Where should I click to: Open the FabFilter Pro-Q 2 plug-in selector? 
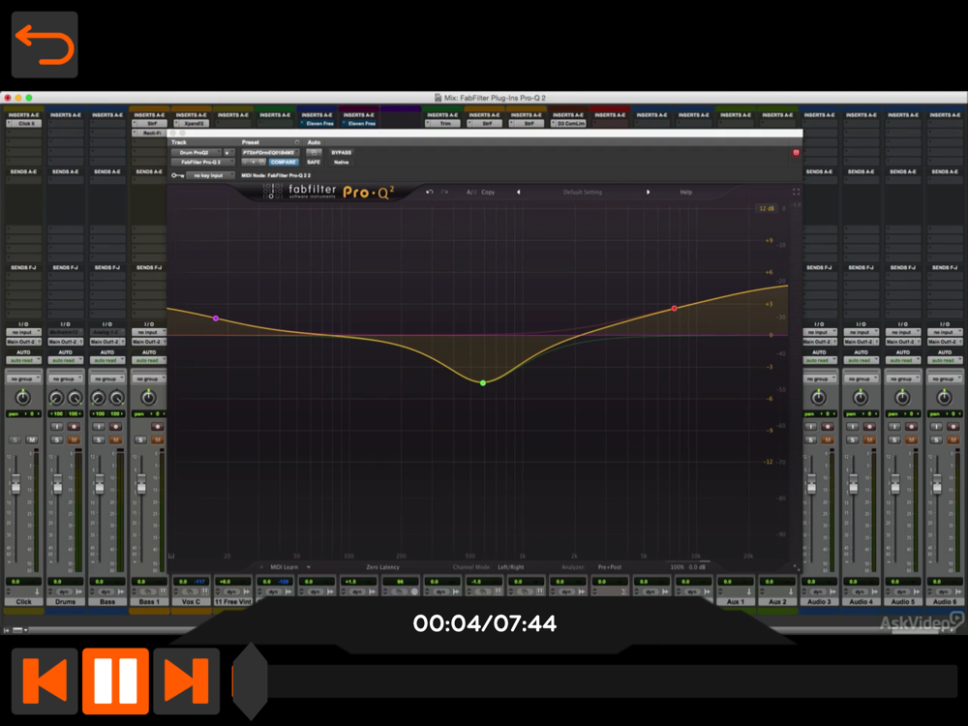coord(203,162)
